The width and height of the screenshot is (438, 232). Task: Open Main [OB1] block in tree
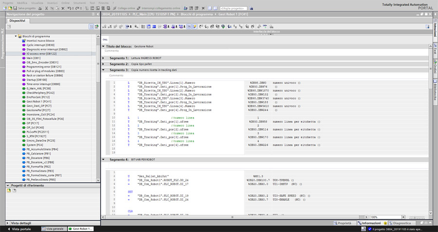(33, 58)
